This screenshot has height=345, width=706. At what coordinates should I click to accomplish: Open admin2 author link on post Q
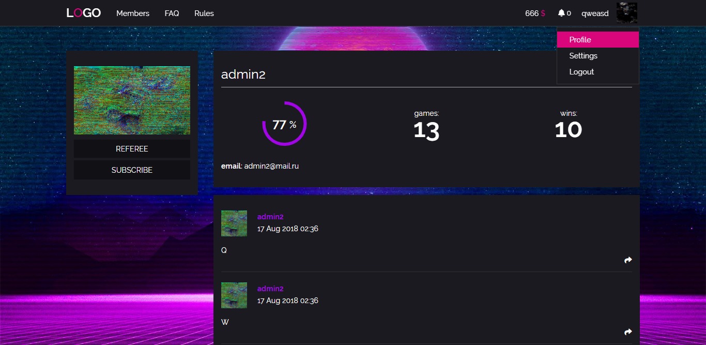270,217
